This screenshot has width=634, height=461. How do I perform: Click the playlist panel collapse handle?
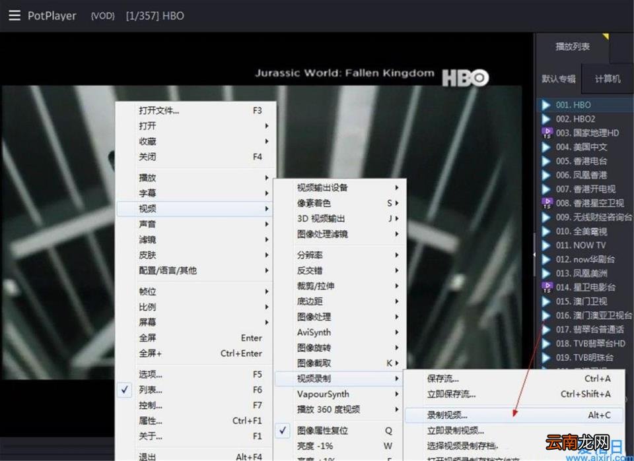pos(534,255)
